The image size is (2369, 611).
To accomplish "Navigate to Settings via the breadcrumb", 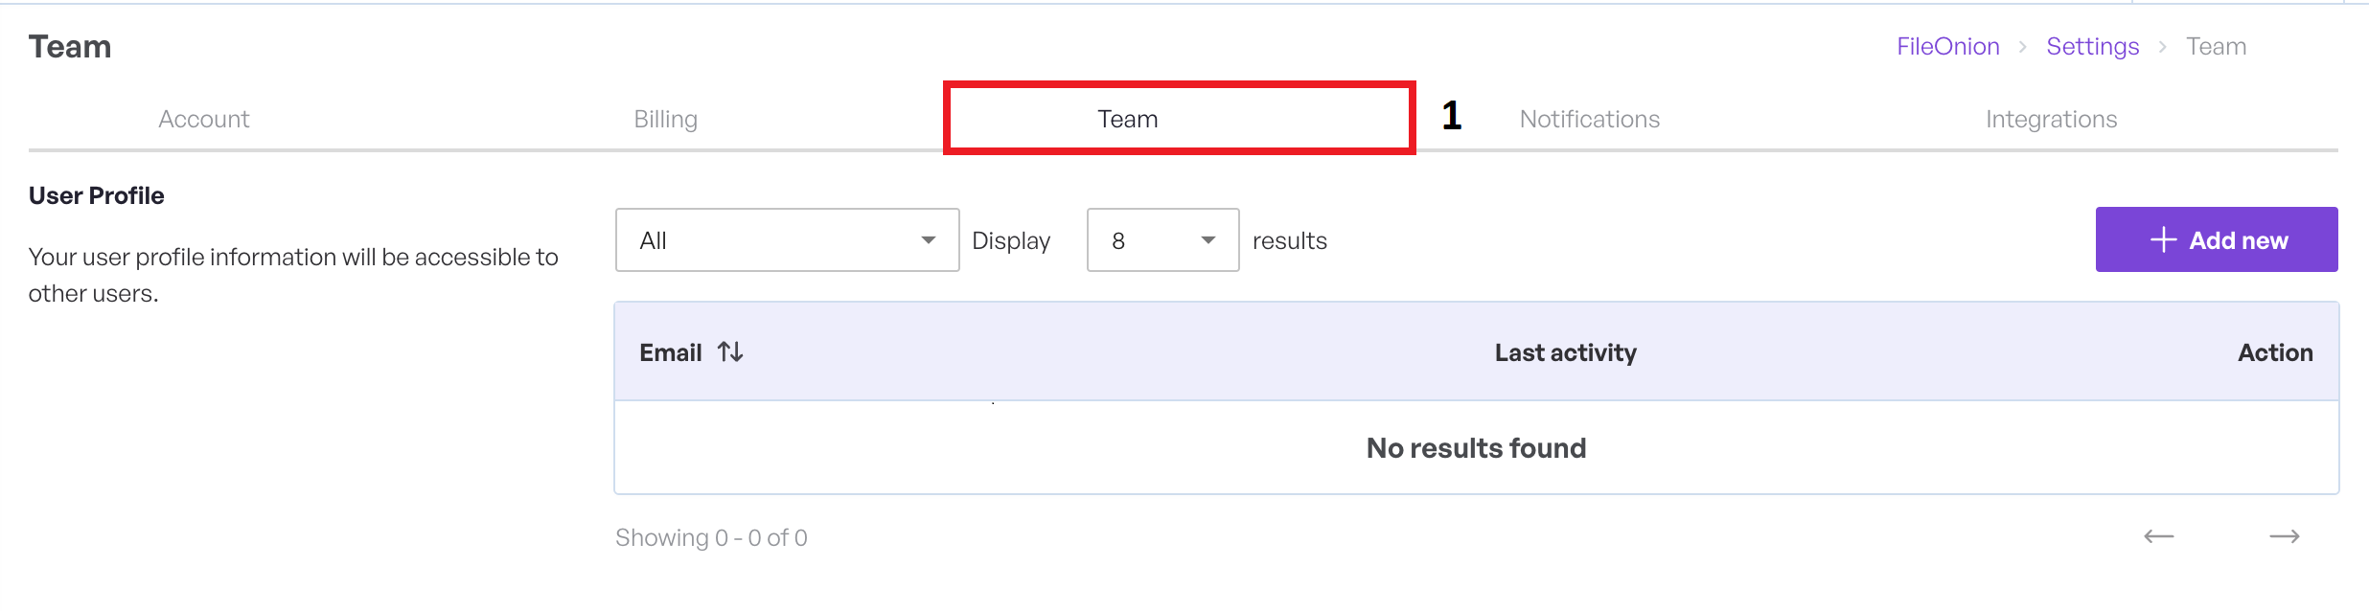I will pos(2092,47).
